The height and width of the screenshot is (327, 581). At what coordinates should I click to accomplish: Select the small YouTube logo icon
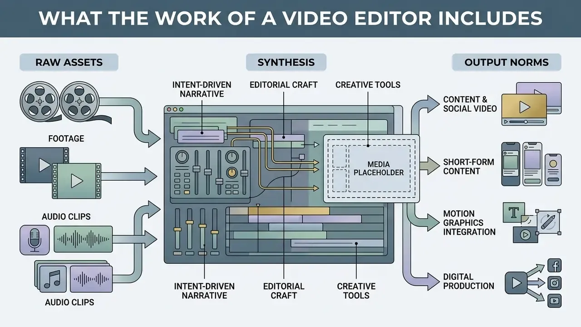coord(555,300)
